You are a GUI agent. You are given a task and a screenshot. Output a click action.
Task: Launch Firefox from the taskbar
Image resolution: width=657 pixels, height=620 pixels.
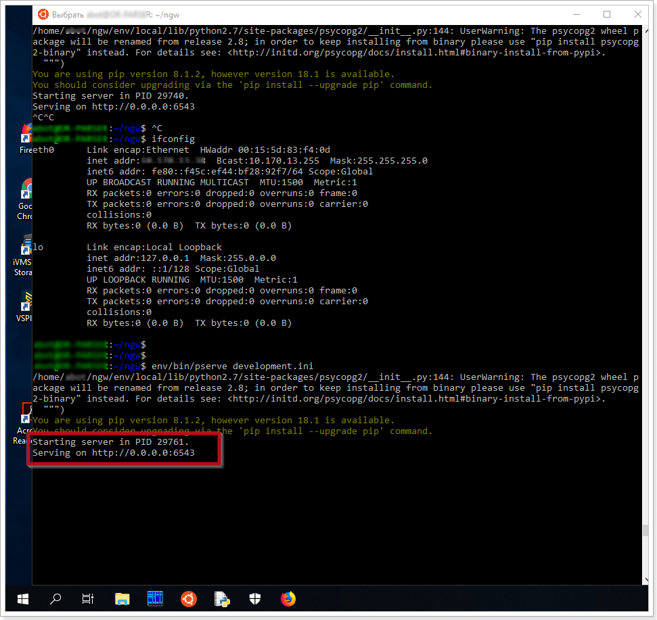tap(288, 599)
